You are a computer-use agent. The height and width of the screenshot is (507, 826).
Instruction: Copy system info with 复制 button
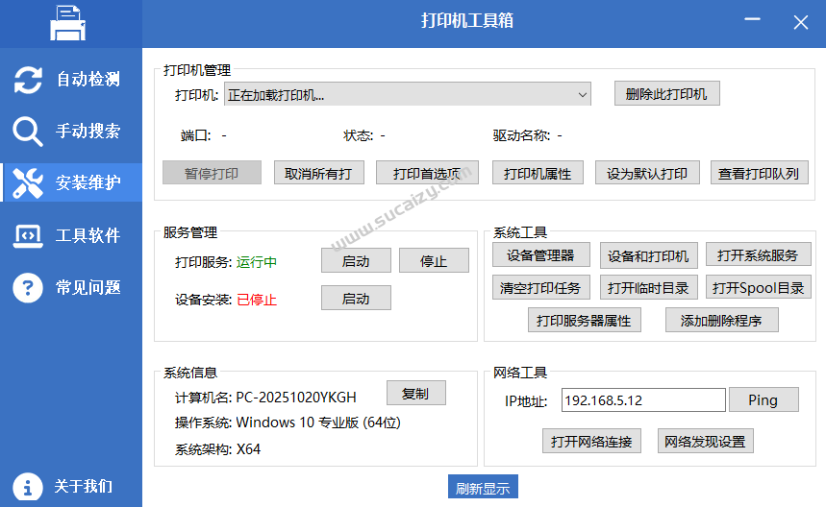coord(416,393)
